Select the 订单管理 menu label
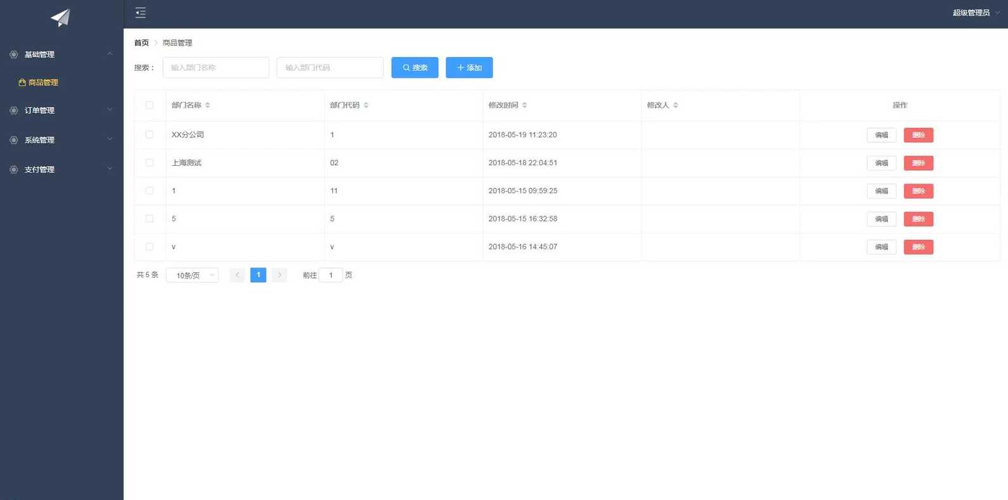This screenshot has height=500, width=1008. point(39,110)
